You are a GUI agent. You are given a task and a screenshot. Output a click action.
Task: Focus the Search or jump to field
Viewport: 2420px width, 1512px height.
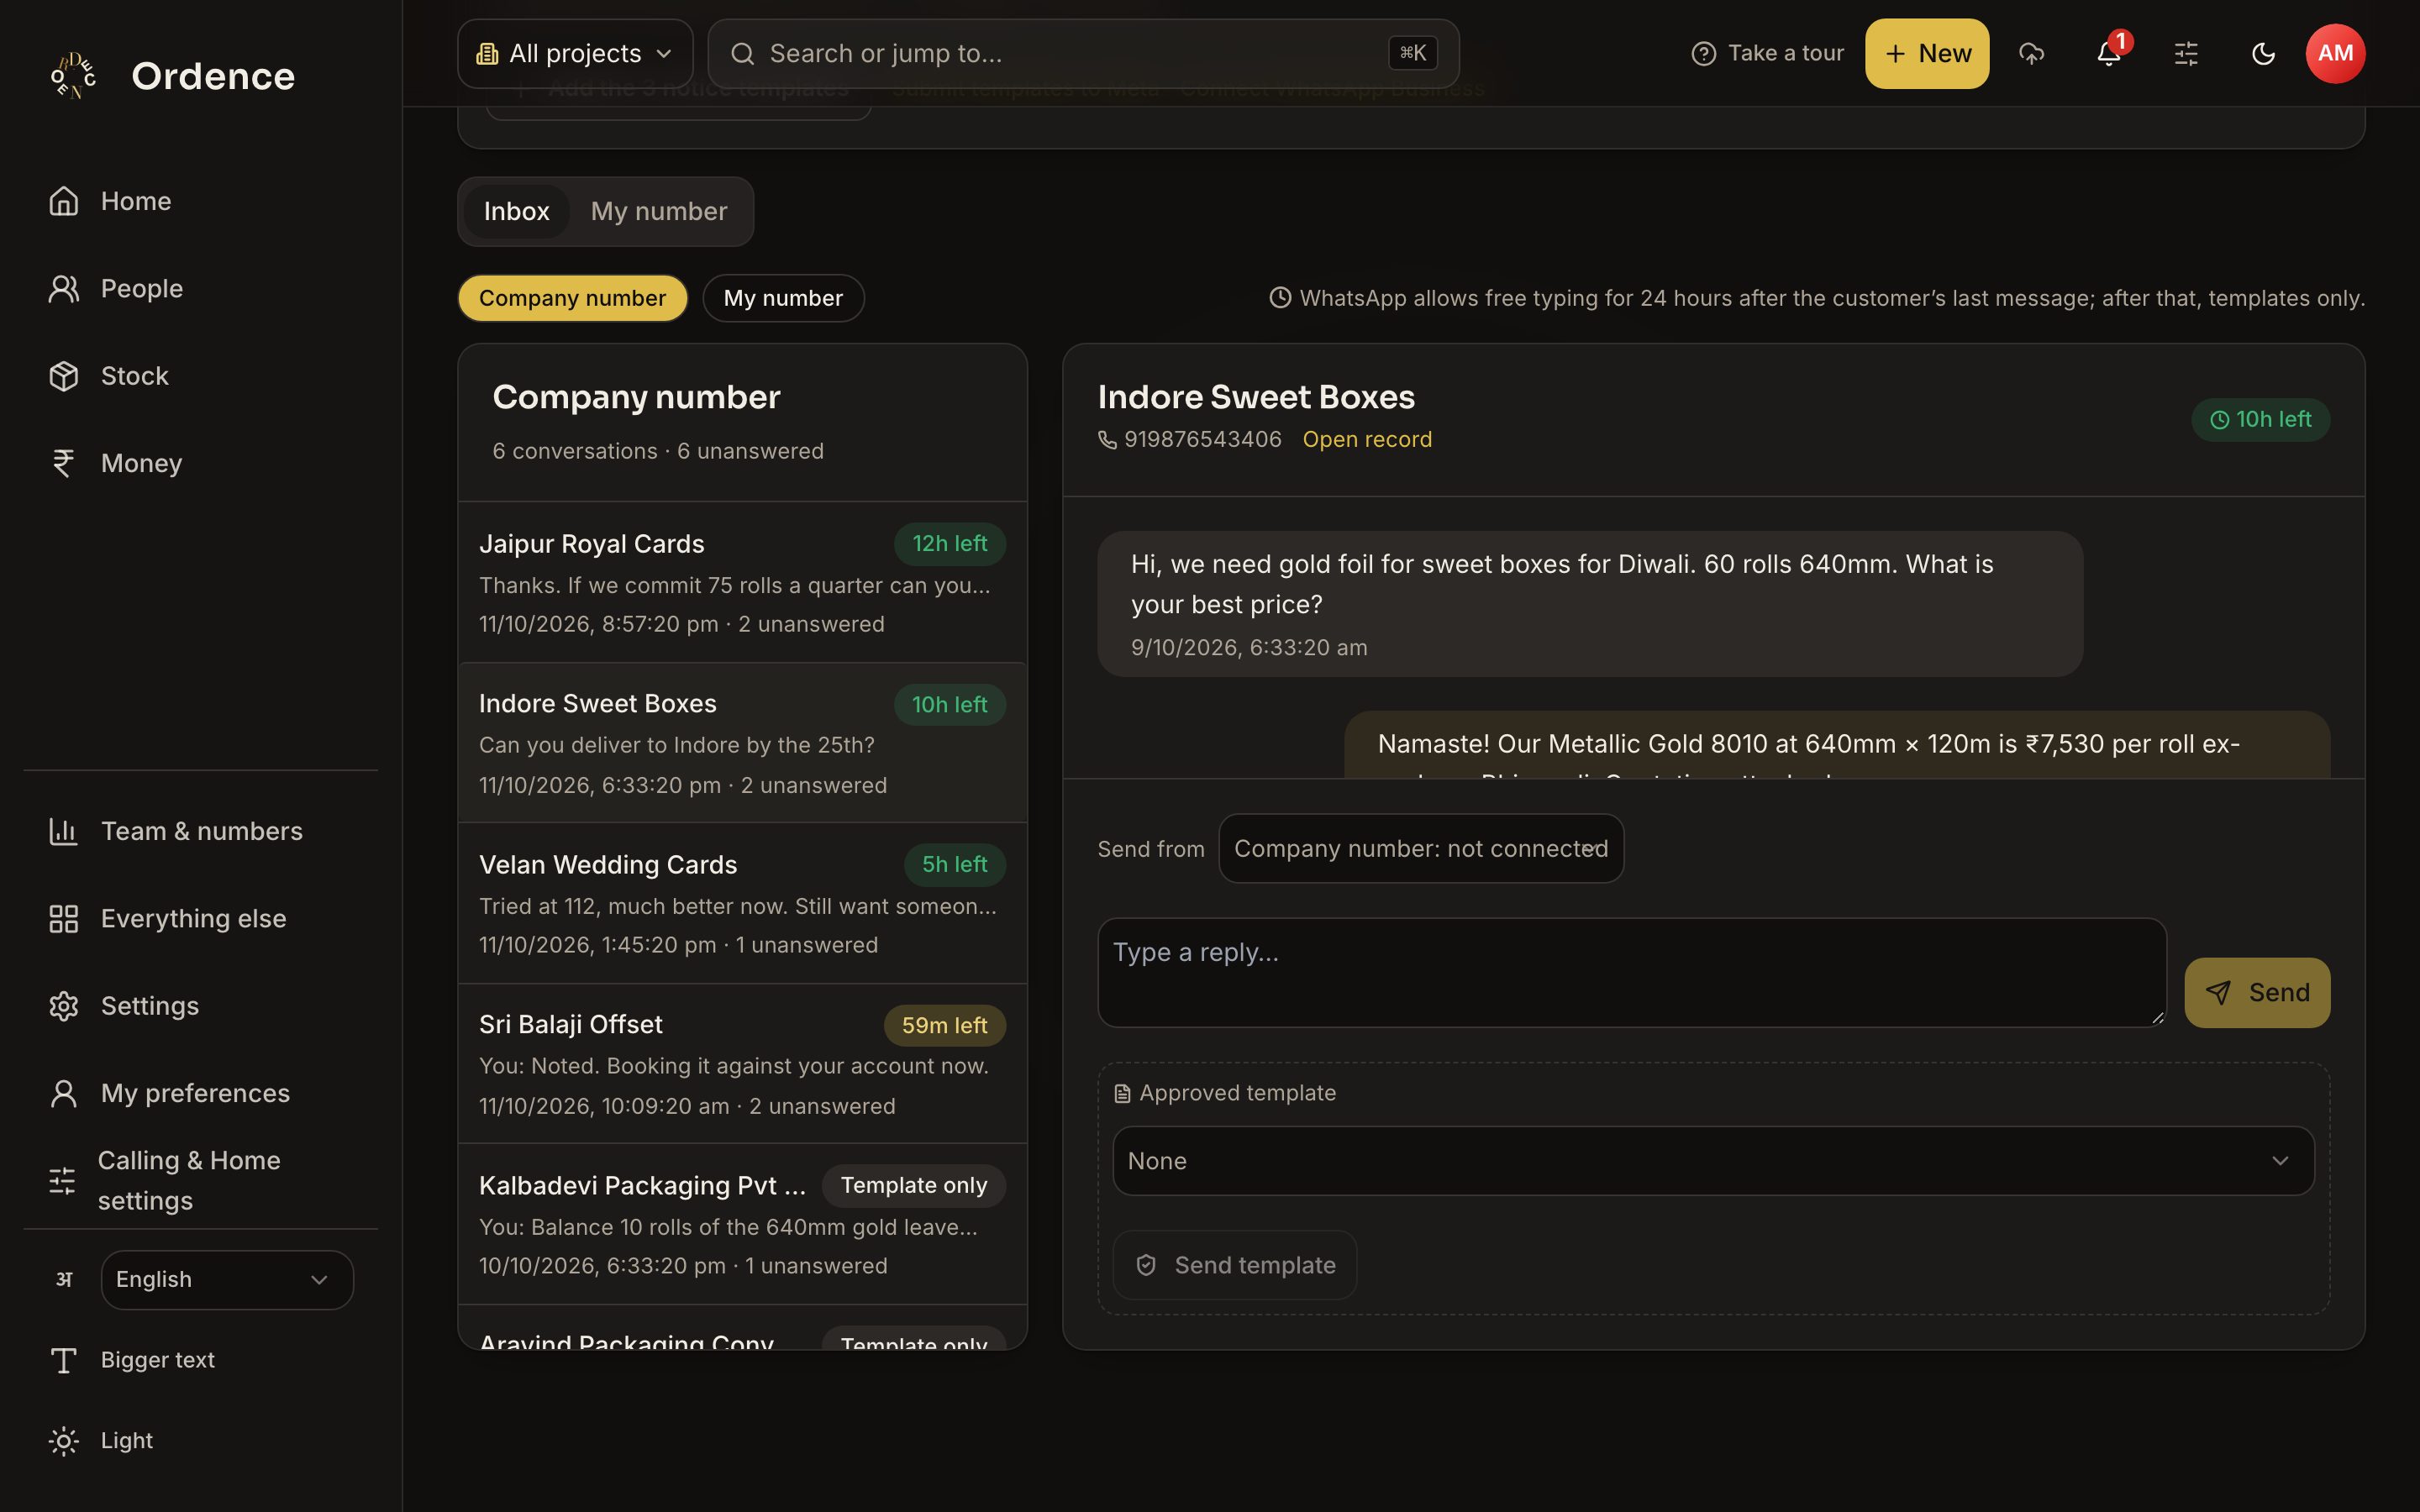pos(1083,53)
